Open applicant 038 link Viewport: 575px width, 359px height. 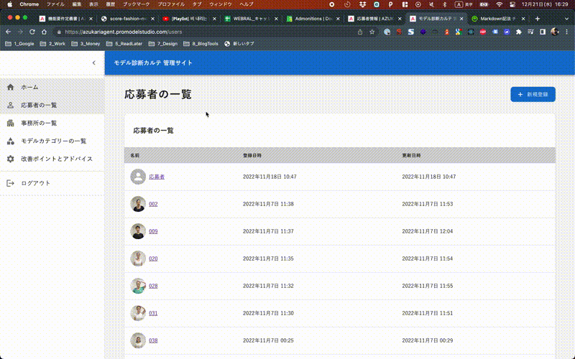(x=153, y=340)
